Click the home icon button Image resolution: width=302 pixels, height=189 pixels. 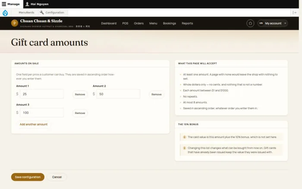pyautogui.click(x=250, y=23)
